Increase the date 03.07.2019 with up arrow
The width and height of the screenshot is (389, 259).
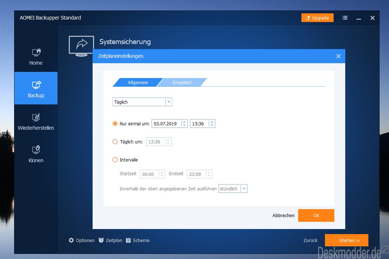pyautogui.click(x=184, y=122)
